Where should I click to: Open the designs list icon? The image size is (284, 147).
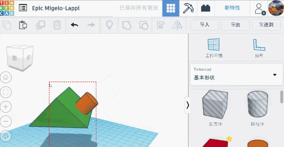tap(23, 8)
